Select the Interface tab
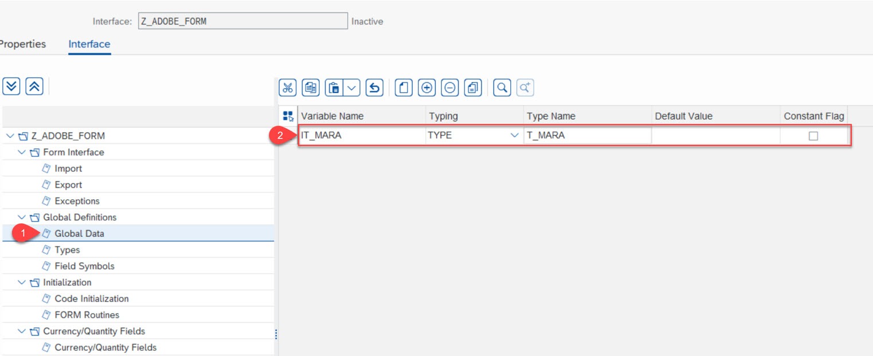 tap(89, 43)
